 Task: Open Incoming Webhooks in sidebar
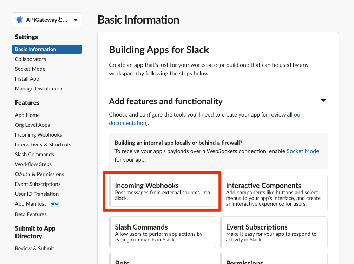[x=38, y=135]
